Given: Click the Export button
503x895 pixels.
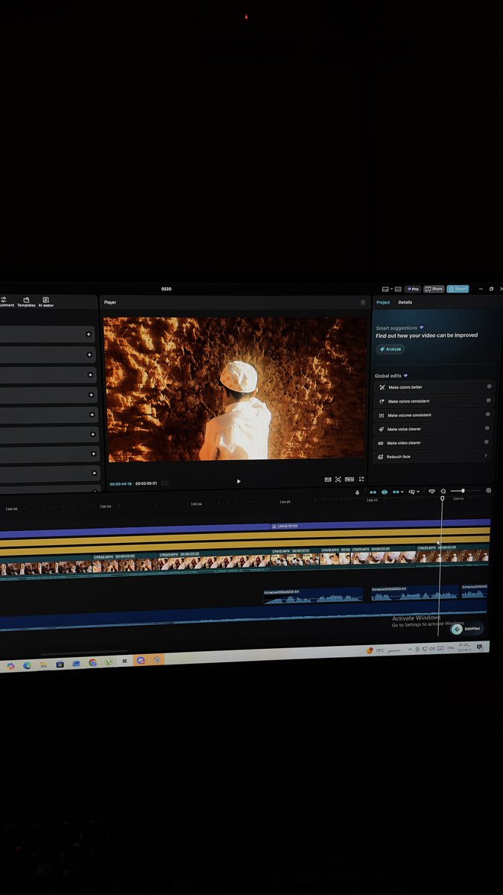Looking at the screenshot, I should [x=458, y=289].
